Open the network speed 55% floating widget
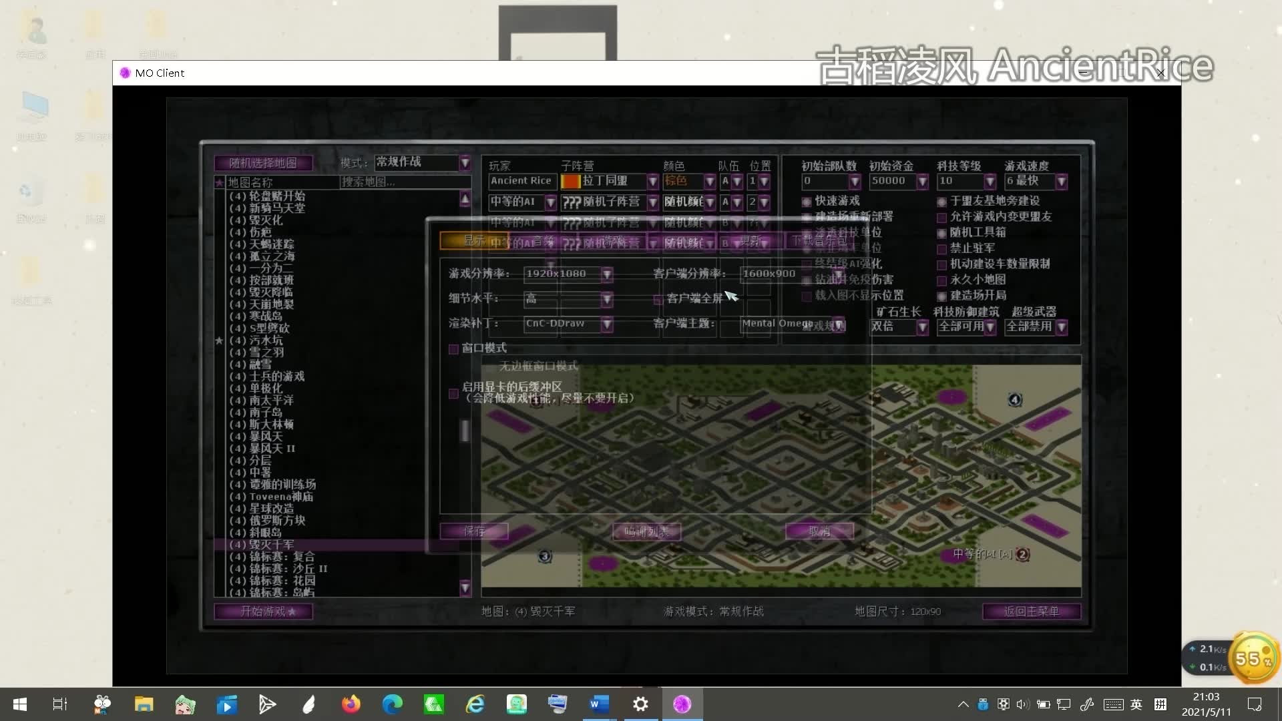Image resolution: width=1282 pixels, height=721 pixels. [x=1253, y=659]
